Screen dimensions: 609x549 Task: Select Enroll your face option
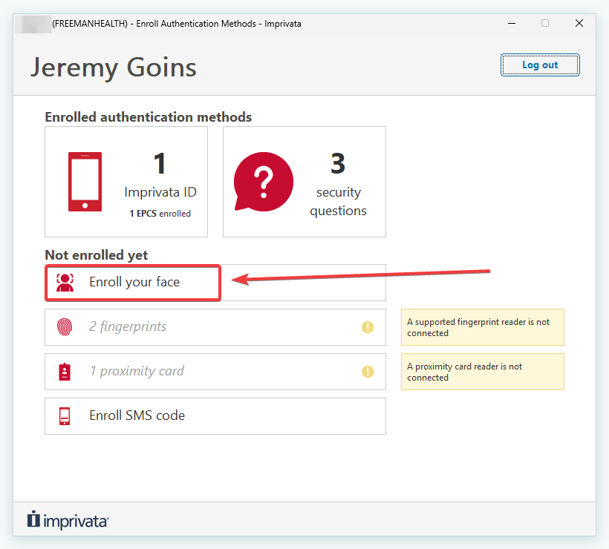pyautogui.click(x=215, y=283)
